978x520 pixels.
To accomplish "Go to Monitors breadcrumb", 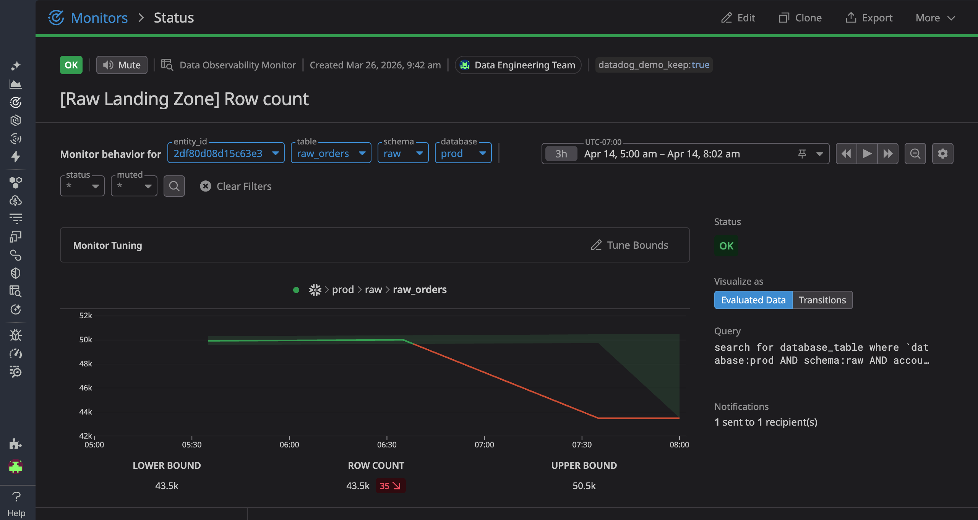I will [99, 18].
